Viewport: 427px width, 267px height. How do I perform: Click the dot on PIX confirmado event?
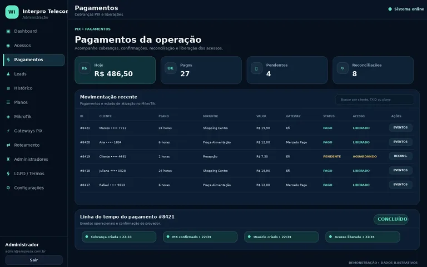pos(168,237)
